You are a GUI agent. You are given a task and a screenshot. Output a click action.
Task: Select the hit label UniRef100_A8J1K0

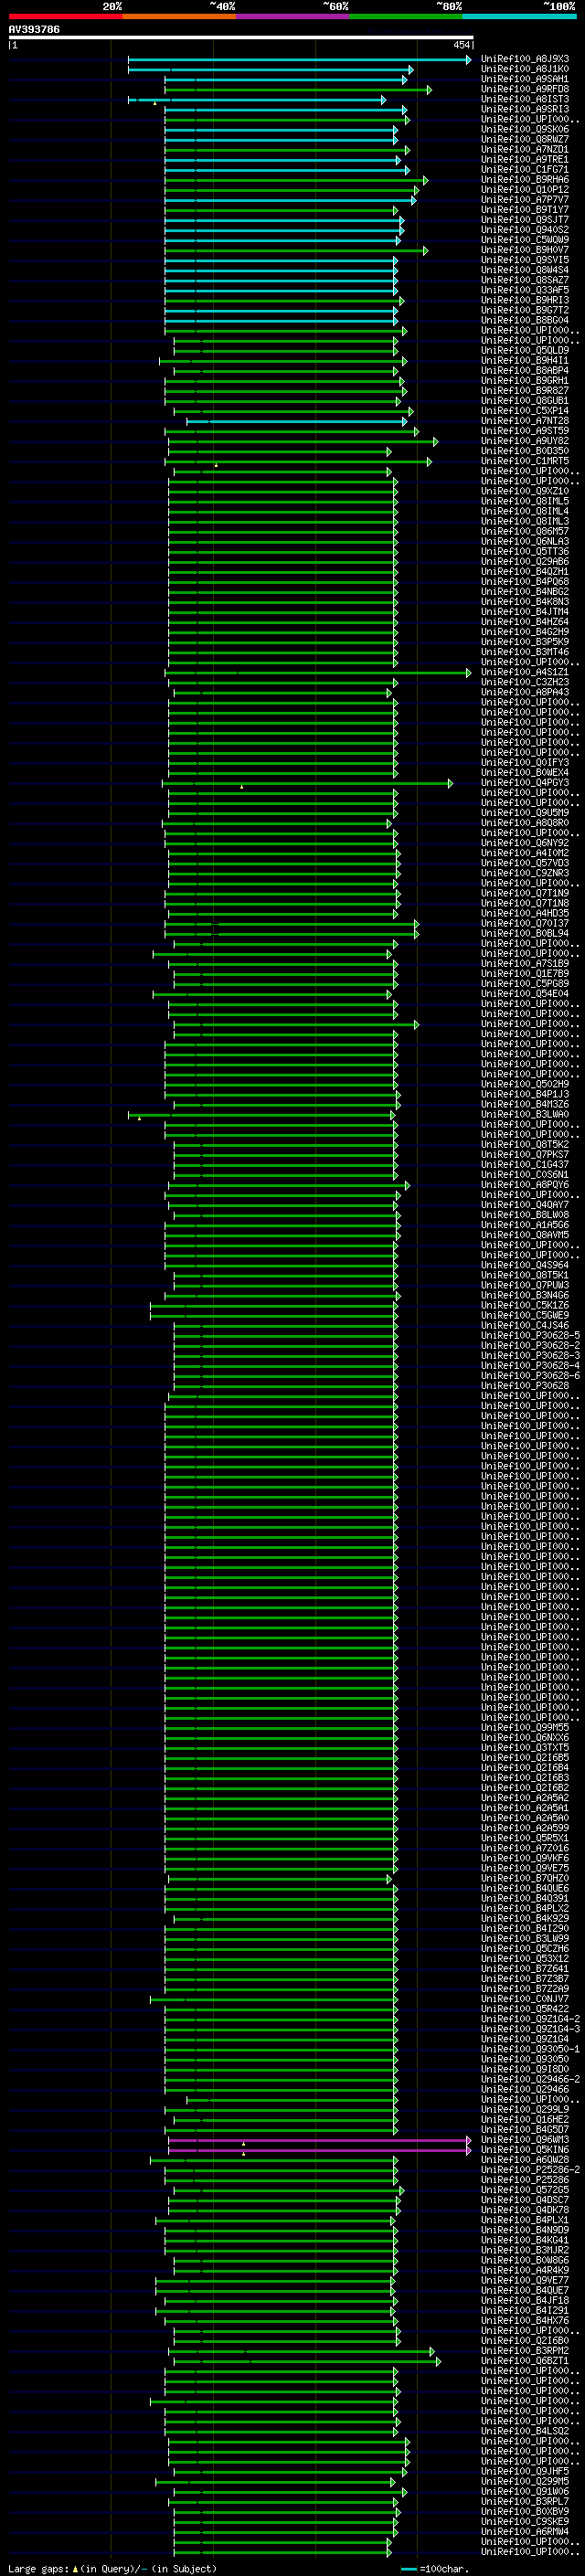(525, 69)
